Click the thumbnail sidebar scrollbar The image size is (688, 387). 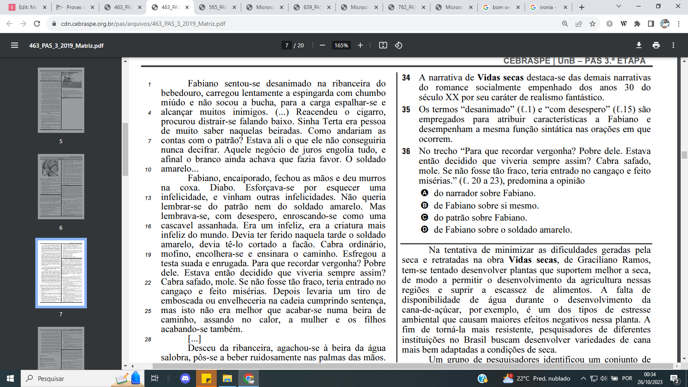point(125,149)
